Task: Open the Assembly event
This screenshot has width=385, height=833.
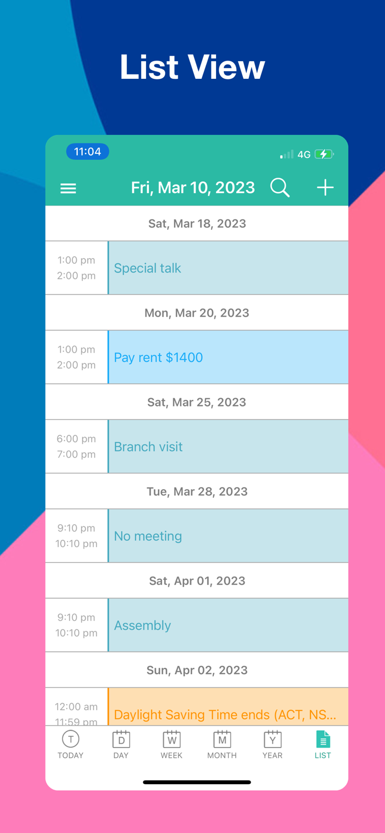Action: coord(228,625)
